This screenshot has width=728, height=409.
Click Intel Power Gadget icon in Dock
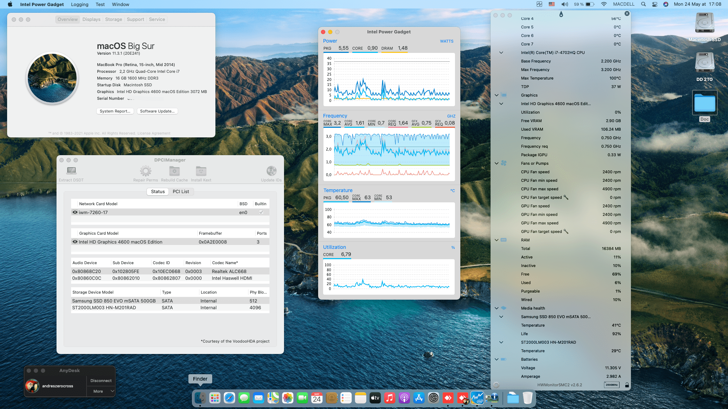[477, 398]
